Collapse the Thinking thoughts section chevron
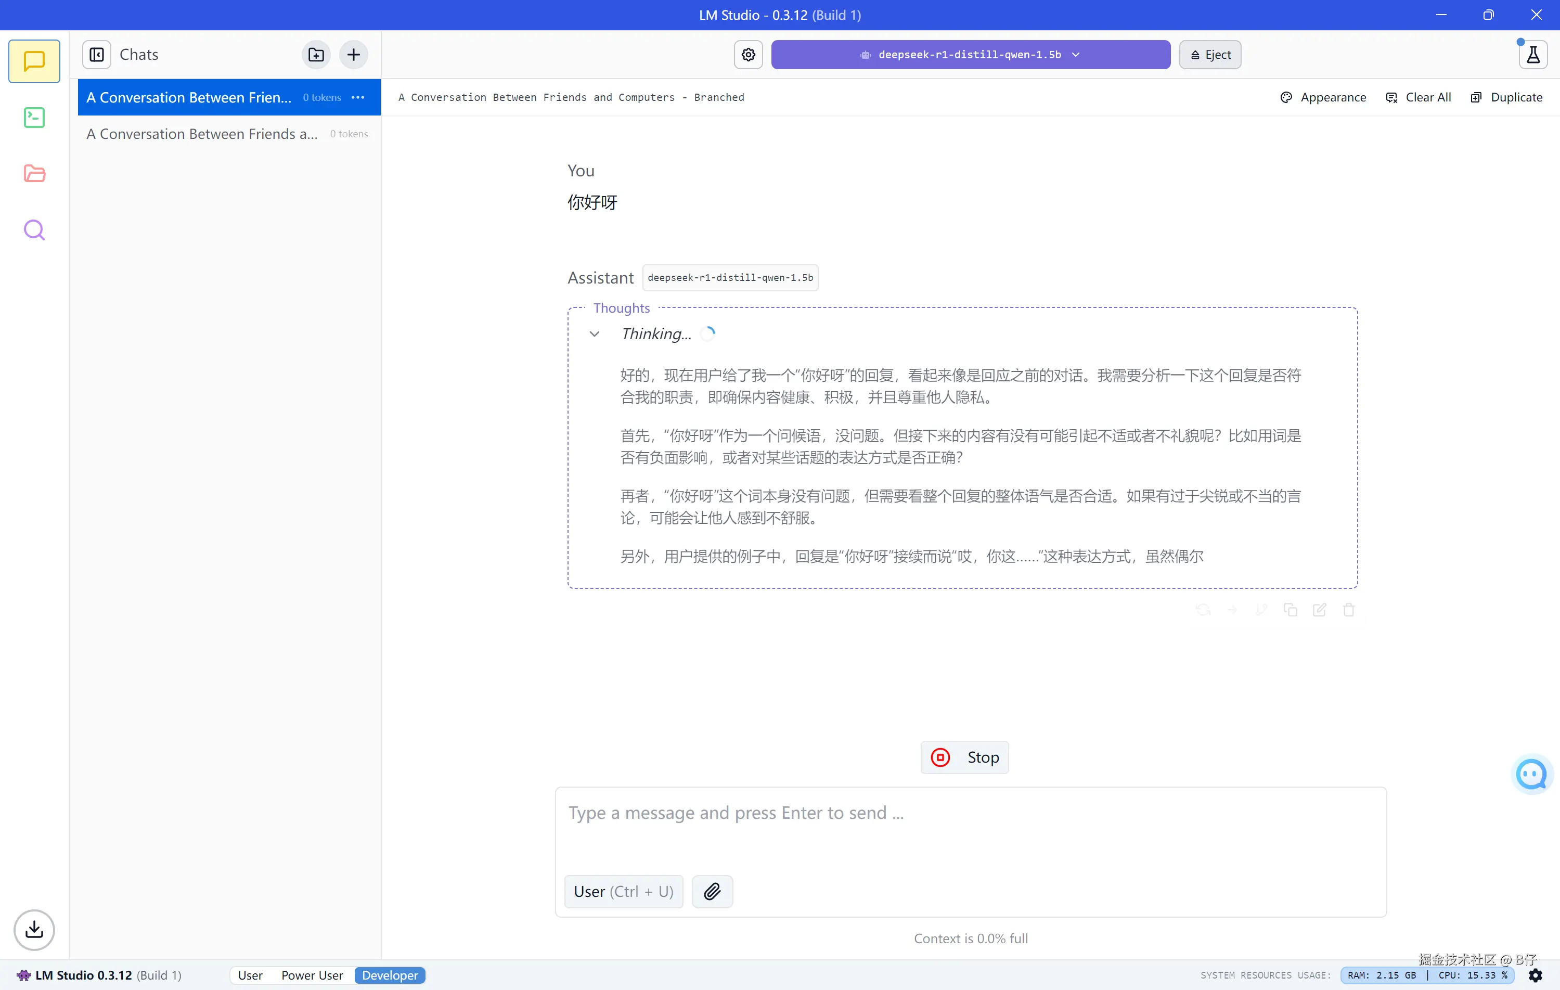The image size is (1560, 990). [594, 333]
